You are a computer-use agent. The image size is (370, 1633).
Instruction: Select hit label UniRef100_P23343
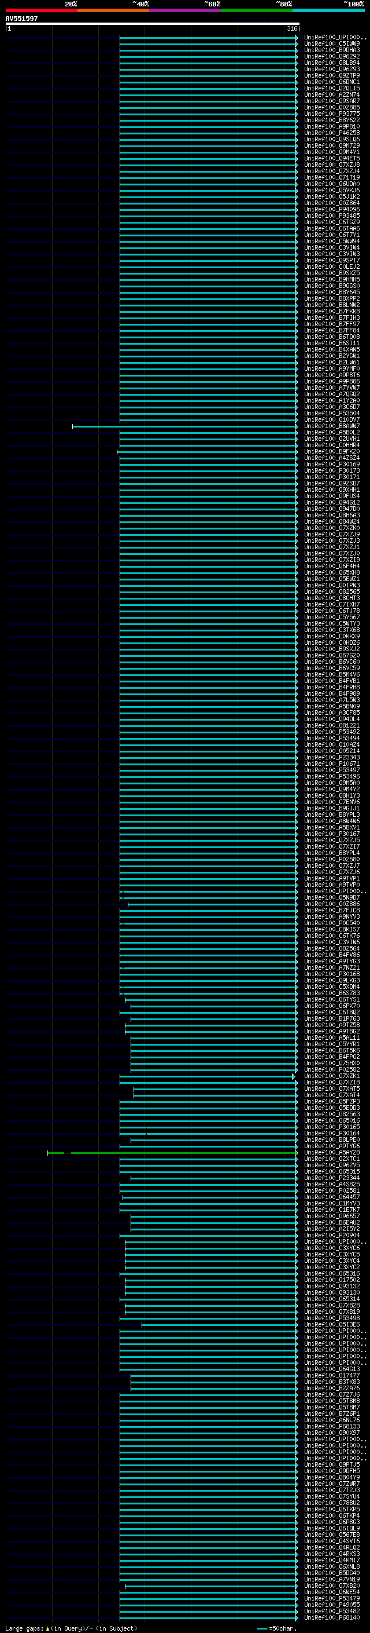[x=332, y=758]
